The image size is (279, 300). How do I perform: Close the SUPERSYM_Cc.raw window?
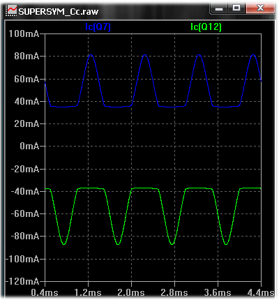[x=260, y=8]
